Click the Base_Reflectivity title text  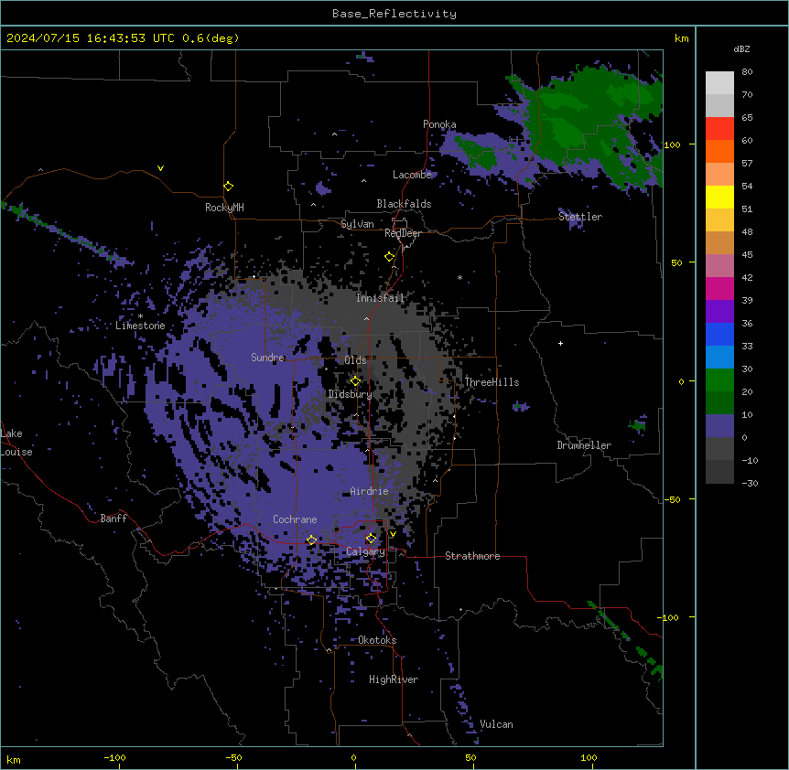click(394, 14)
